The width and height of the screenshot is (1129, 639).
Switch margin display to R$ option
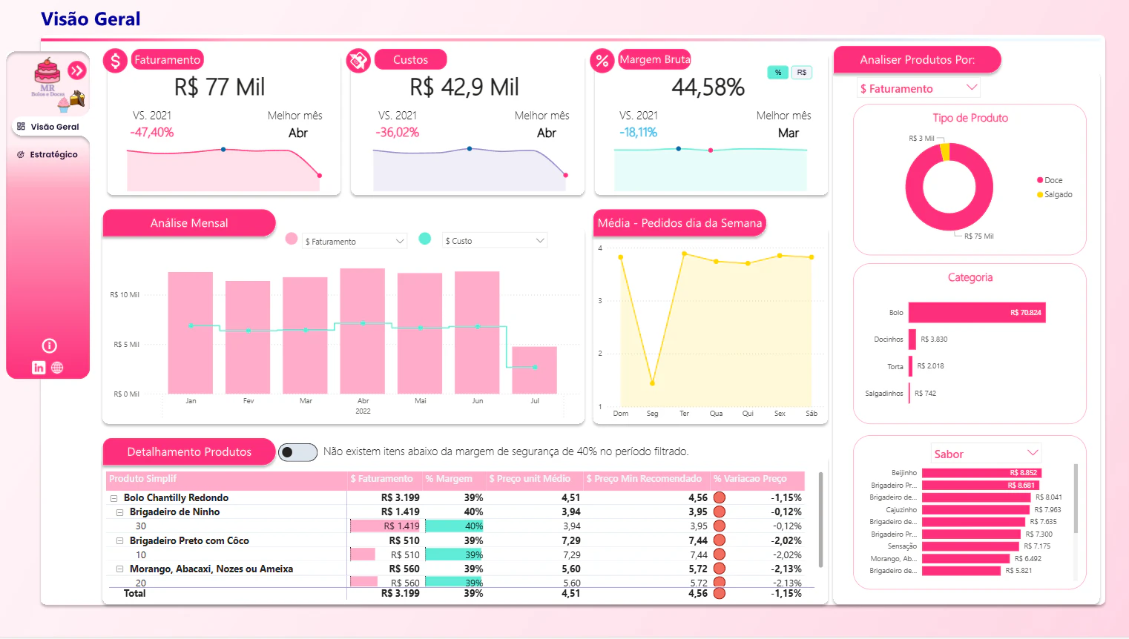[x=802, y=73]
